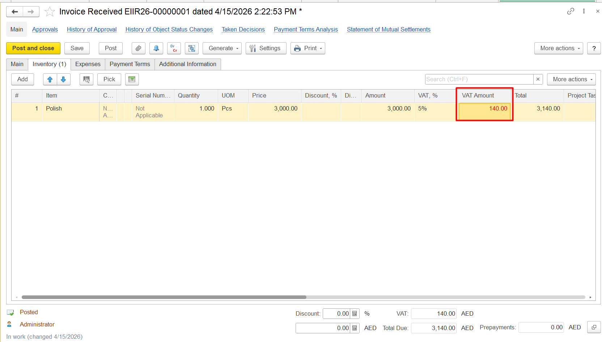The height and width of the screenshot is (342, 602).
Task: Add to favorites with star icon
Action: click(50, 12)
